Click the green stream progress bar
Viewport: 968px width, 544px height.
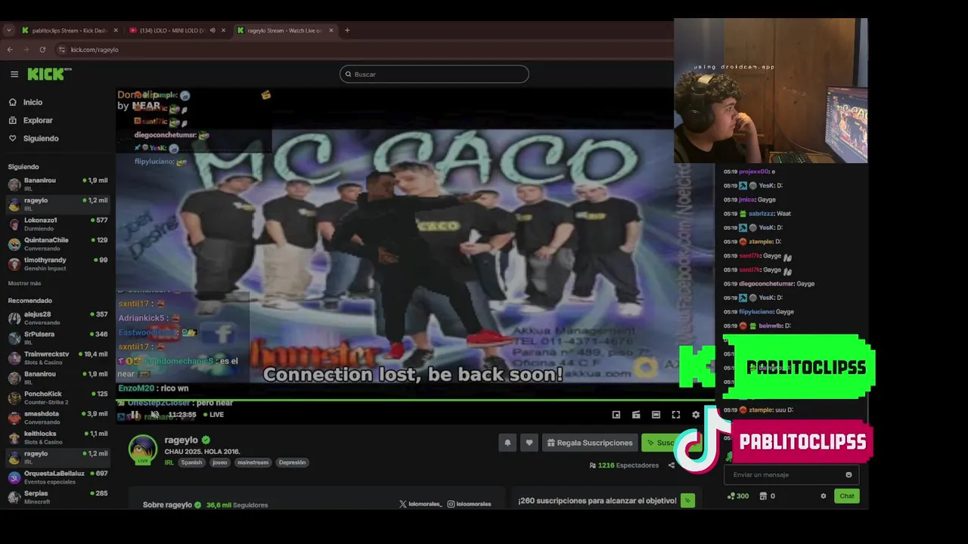[414, 400]
